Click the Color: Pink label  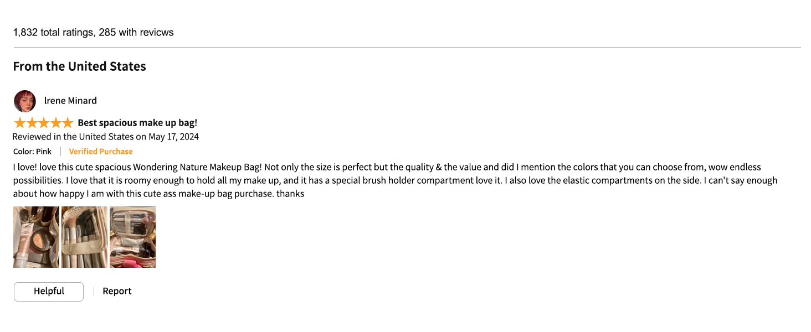point(33,152)
